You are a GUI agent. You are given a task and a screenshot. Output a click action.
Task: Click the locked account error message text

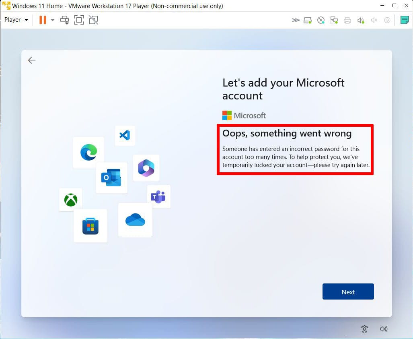pos(296,157)
